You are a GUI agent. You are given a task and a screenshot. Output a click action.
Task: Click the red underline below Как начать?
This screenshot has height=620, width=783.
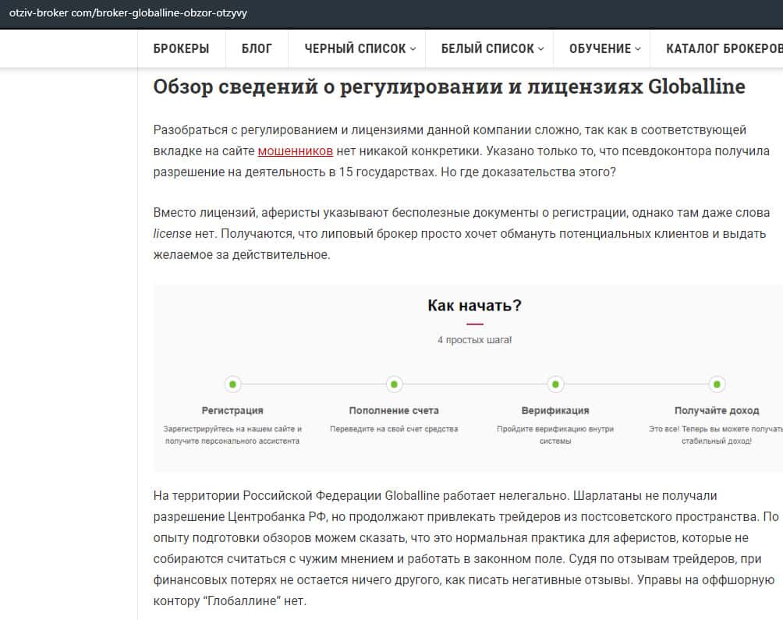click(474, 324)
